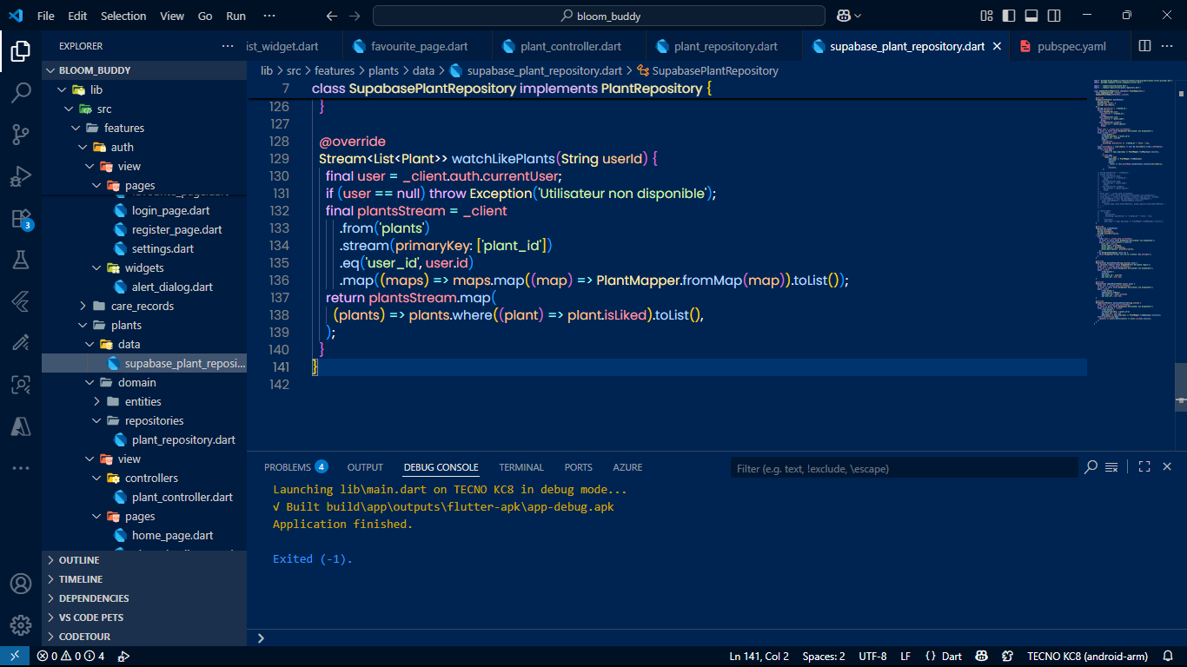Open the Azure view in activity bar

click(x=21, y=426)
